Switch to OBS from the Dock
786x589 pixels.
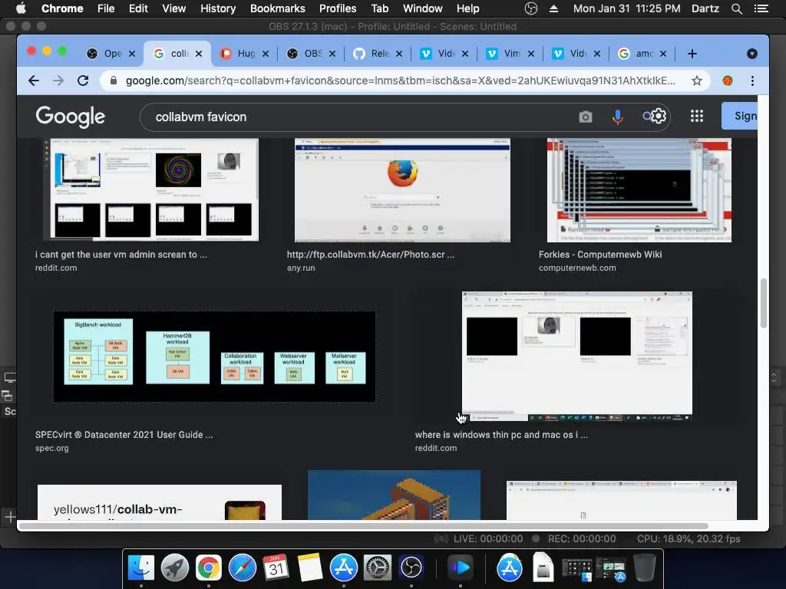pos(411,568)
